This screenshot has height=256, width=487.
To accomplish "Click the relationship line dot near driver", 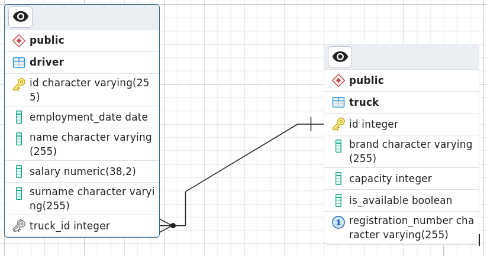I will (x=173, y=226).
